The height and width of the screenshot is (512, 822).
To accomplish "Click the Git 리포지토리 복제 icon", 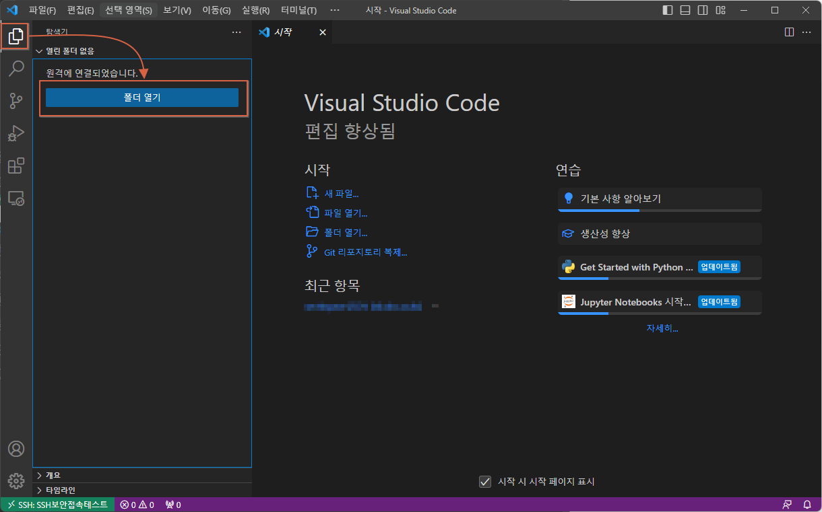I will (x=312, y=252).
